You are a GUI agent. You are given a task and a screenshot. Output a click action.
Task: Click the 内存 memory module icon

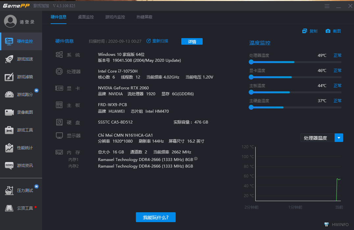pos(59,152)
